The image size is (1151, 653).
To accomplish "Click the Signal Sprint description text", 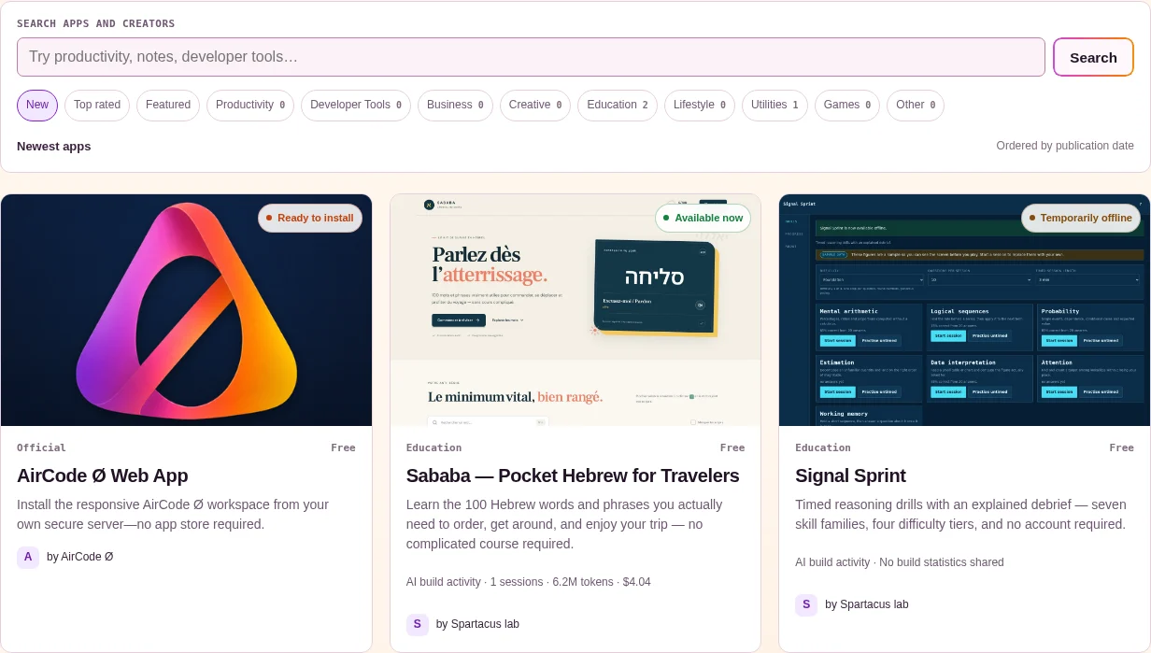I will click(960, 515).
